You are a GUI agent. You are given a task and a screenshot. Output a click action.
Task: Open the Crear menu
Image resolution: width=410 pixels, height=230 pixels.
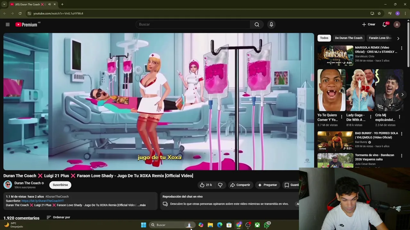(368, 24)
